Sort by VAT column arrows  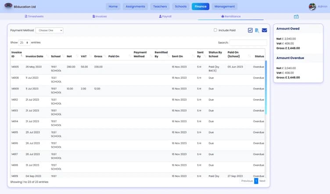(90, 56)
